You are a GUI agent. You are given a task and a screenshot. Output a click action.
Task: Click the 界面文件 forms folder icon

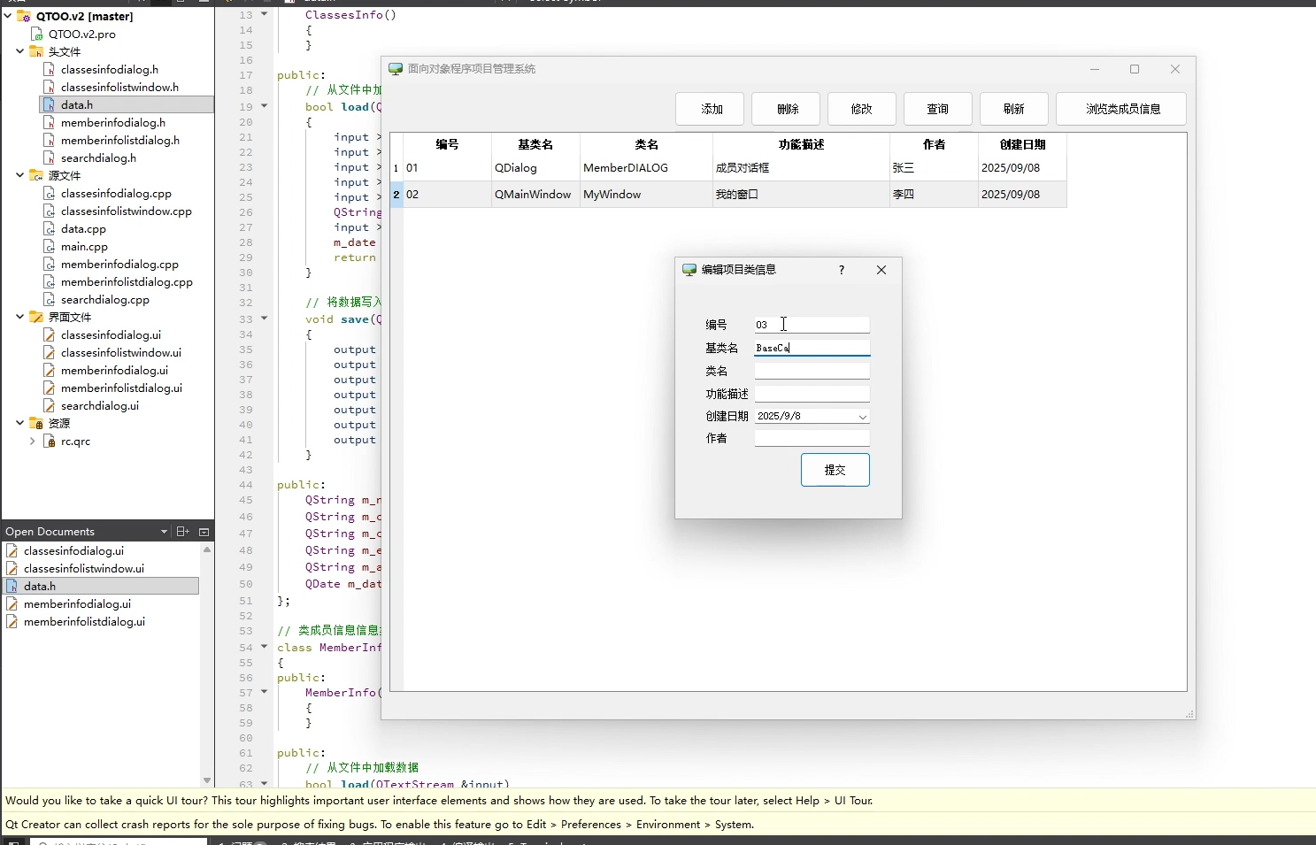click(x=36, y=317)
